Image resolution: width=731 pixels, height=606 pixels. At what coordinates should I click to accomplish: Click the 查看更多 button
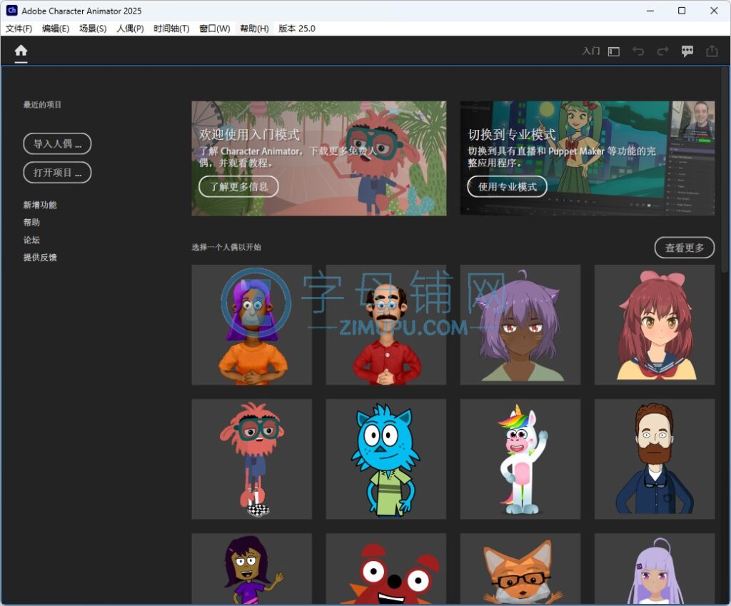tap(685, 248)
